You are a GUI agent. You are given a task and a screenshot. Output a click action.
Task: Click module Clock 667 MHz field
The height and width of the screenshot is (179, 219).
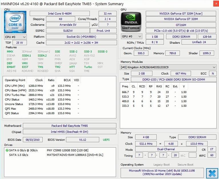pyautogui.click(x=181, y=74)
